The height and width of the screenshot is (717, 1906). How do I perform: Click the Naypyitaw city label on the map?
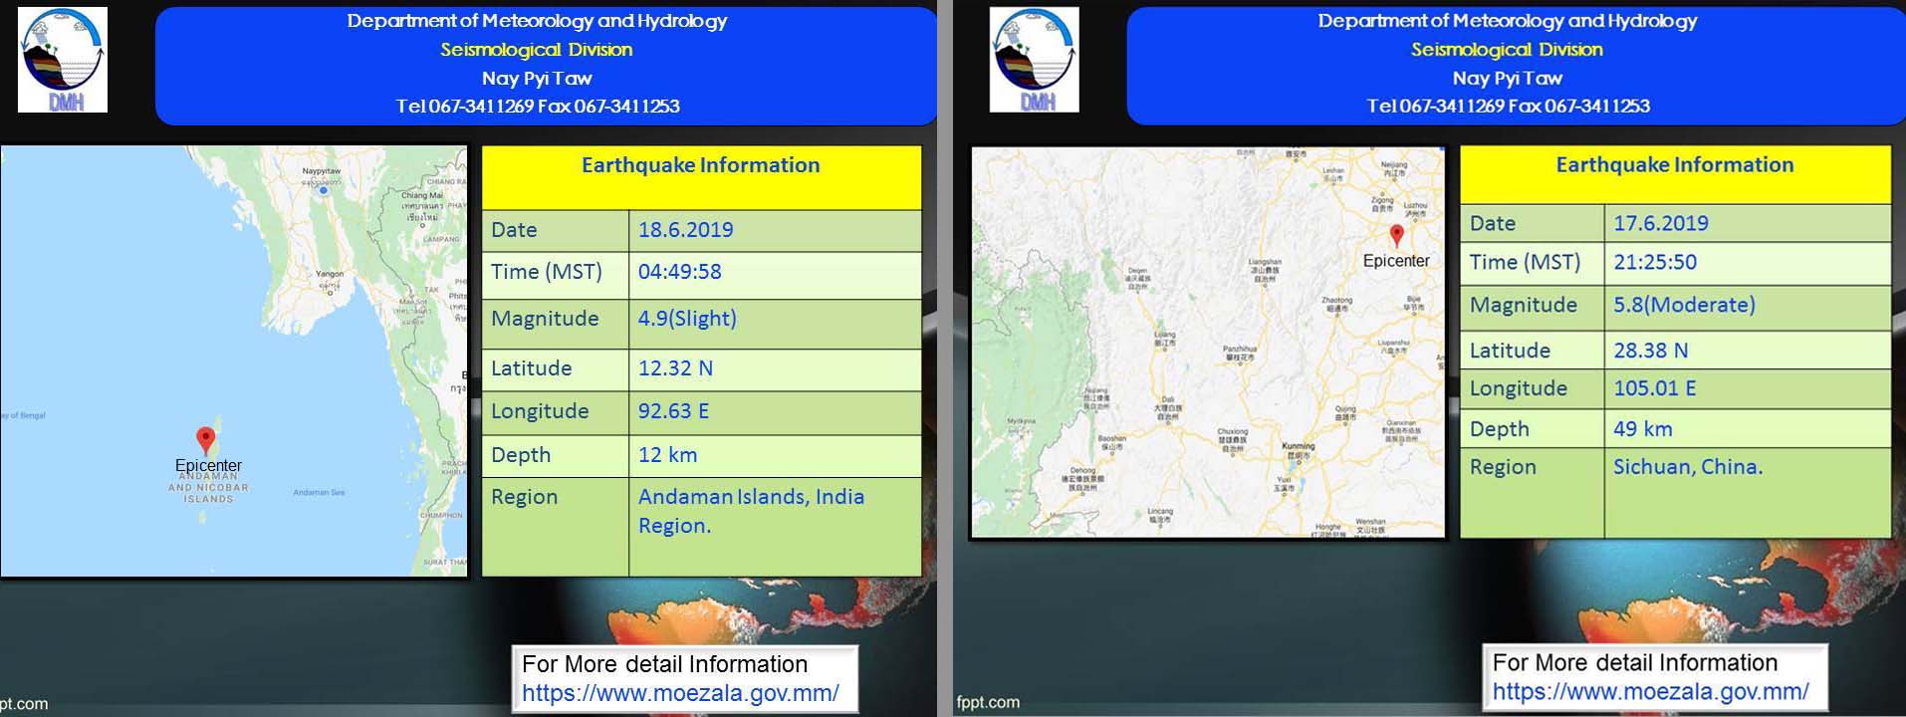(x=322, y=171)
